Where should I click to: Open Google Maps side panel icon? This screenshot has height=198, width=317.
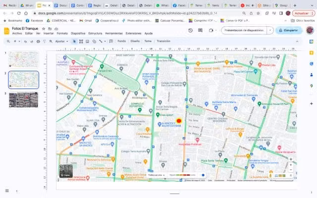click(x=312, y=86)
